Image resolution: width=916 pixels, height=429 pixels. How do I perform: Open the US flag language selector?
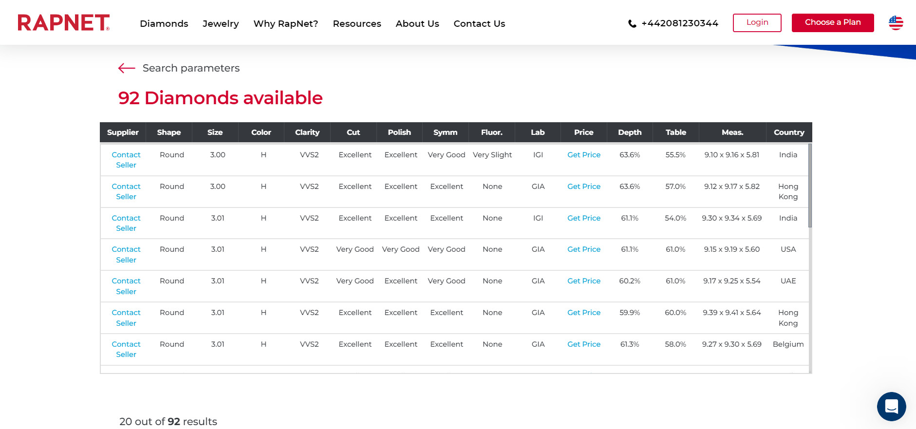click(x=896, y=23)
